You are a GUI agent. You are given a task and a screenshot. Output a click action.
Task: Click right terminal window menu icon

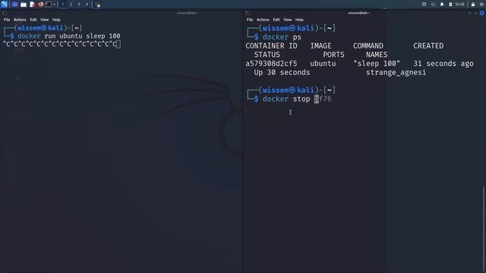pyautogui.click(x=248, y=13)
